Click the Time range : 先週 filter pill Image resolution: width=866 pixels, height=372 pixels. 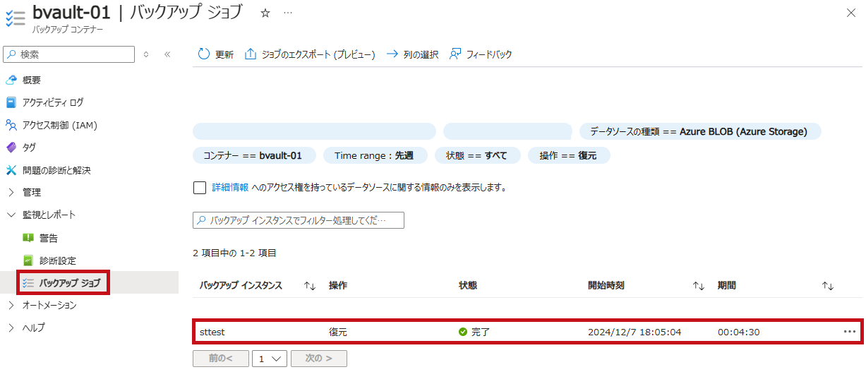coord(374,155)
